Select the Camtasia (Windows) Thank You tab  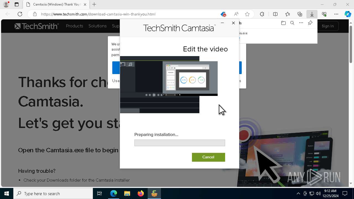pyautogui.click(x=56, y=4)
